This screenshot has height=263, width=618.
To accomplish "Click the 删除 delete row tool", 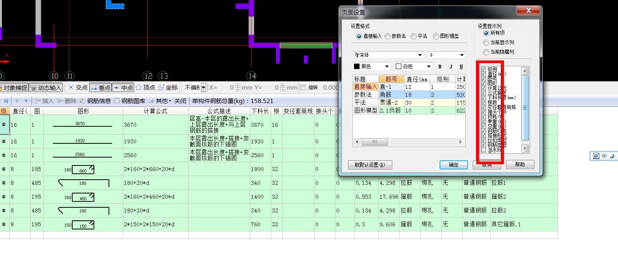I will coord(66,101).
